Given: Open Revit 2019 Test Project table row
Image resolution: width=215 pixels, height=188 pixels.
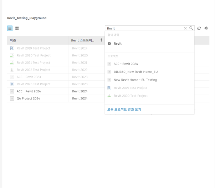Looking at the screenshot, I should coord(56,48).
